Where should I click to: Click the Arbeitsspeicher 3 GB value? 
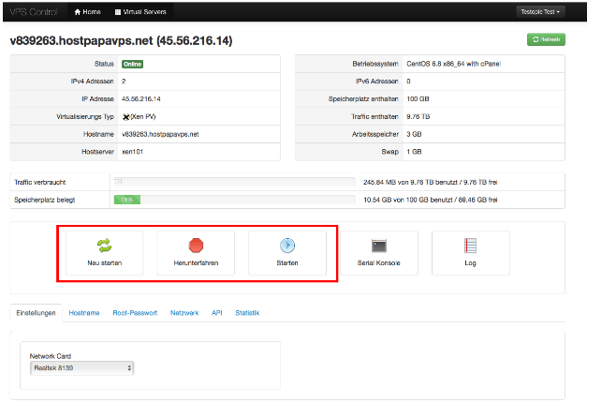[414, 134]
